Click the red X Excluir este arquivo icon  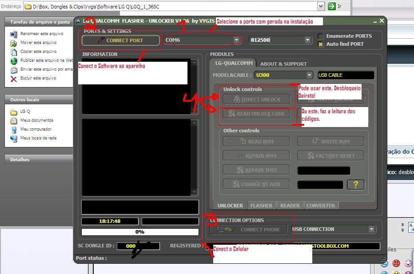click(x=14, y=79)
